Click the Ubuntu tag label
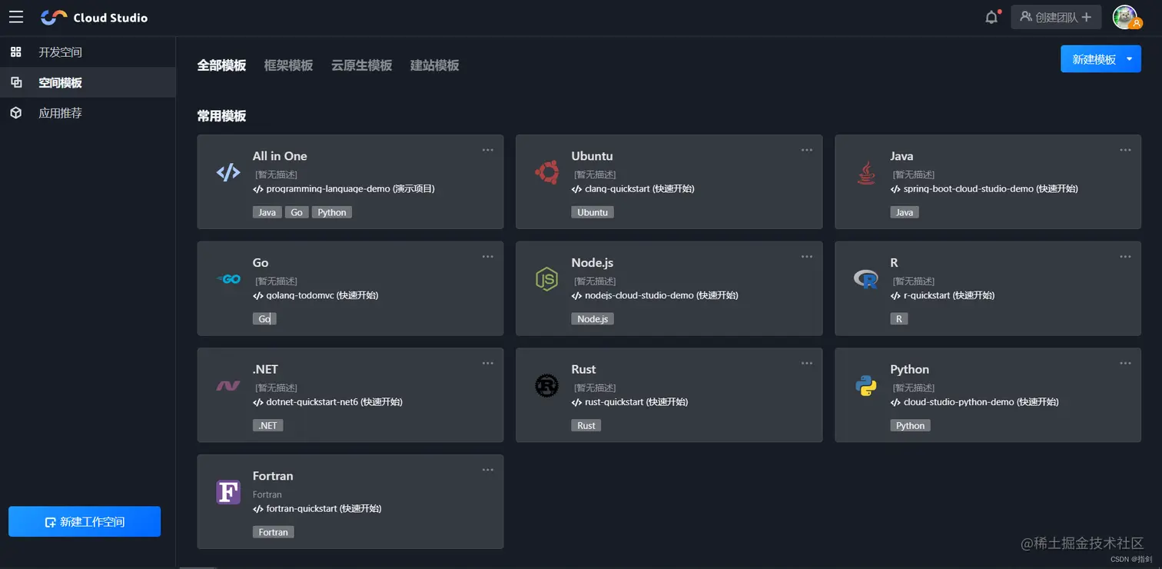The width and height of the screenshot is (1162, 569). click(593, 212)
